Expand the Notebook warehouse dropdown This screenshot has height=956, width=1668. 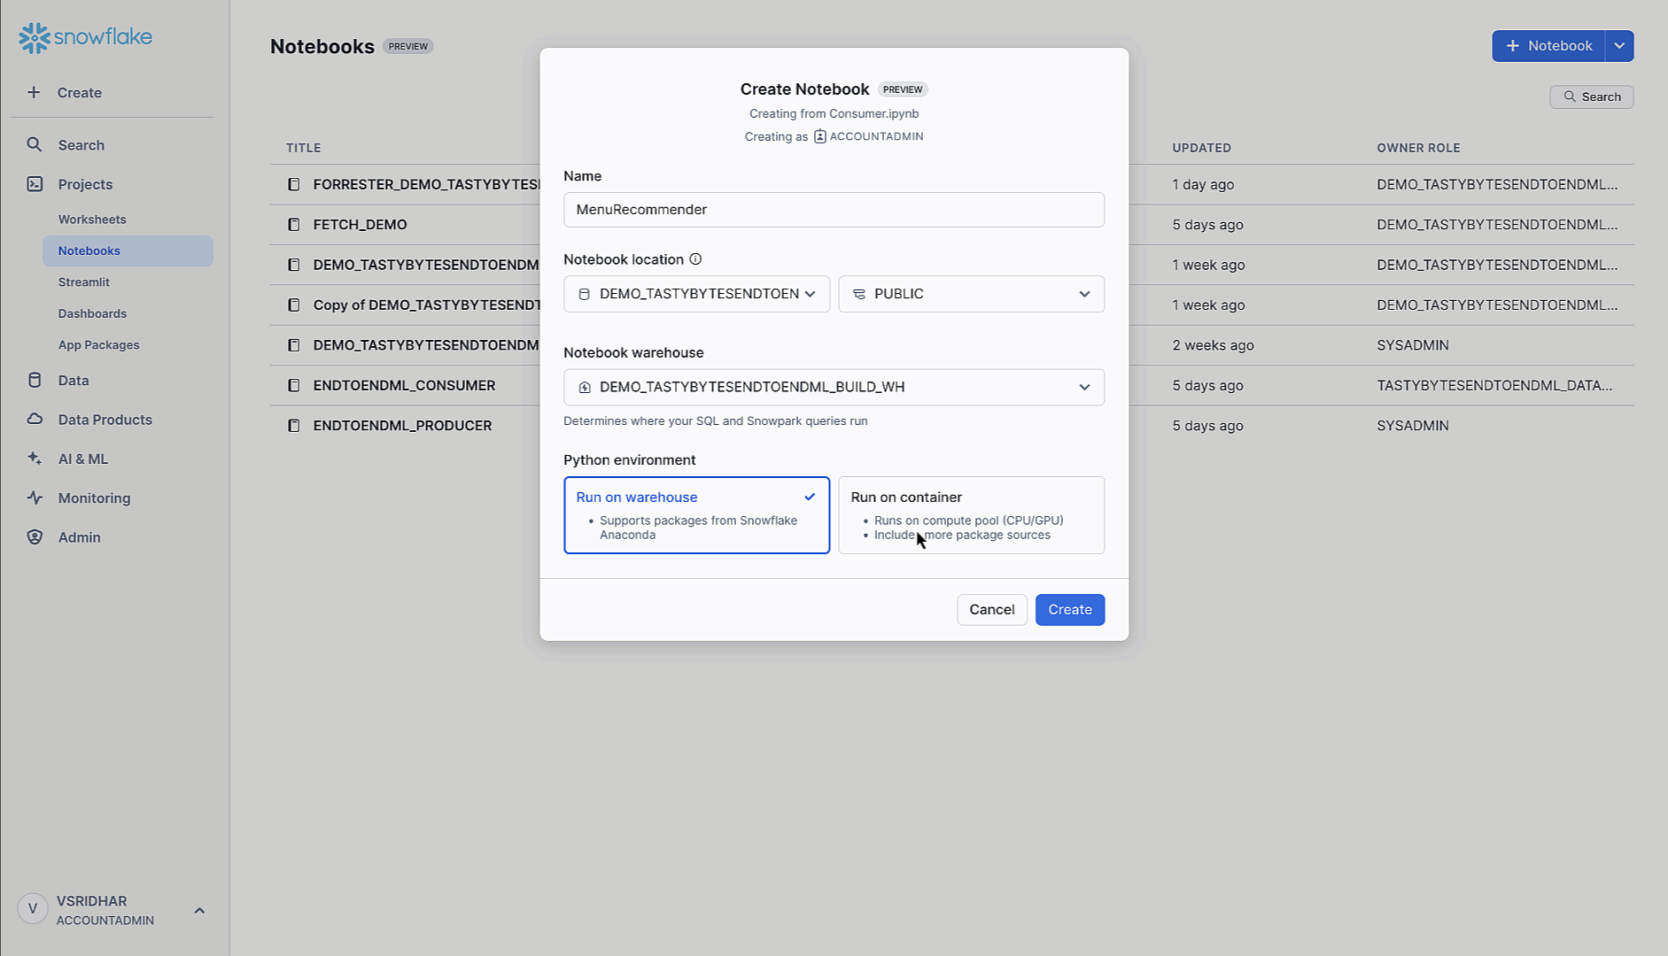click(834, 387)
